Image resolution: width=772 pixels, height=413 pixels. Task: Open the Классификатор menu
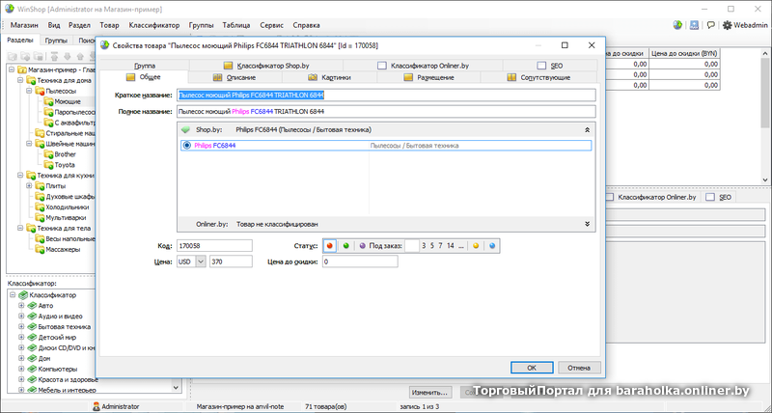(154, 25)
